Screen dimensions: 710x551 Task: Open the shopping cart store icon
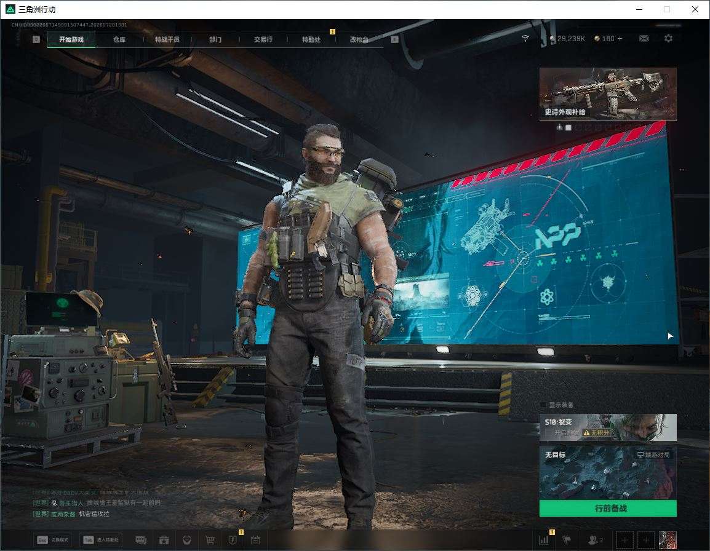point(210,540)
